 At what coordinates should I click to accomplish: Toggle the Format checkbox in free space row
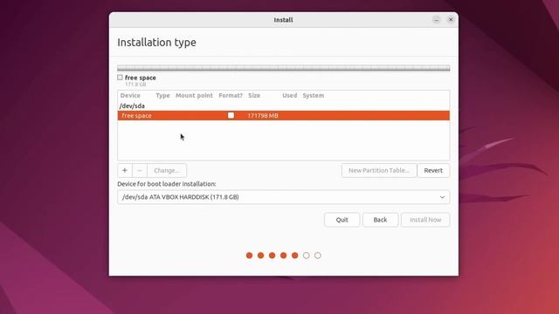[x=231, y=115]
